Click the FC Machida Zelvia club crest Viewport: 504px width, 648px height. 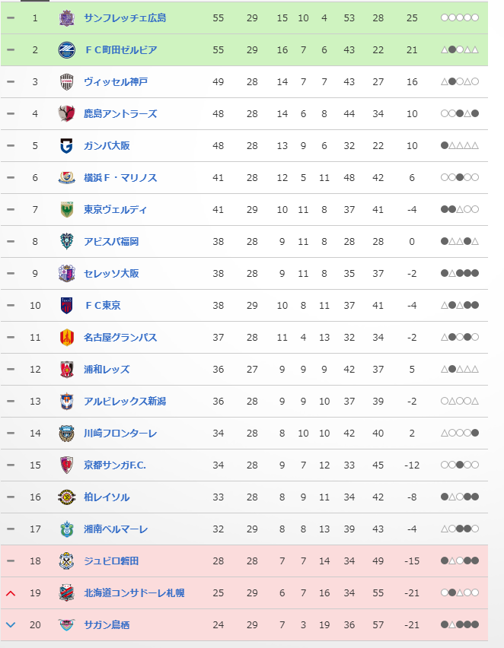[x=67, y=50]
